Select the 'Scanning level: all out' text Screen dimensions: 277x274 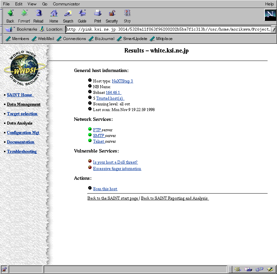[111, 104]
